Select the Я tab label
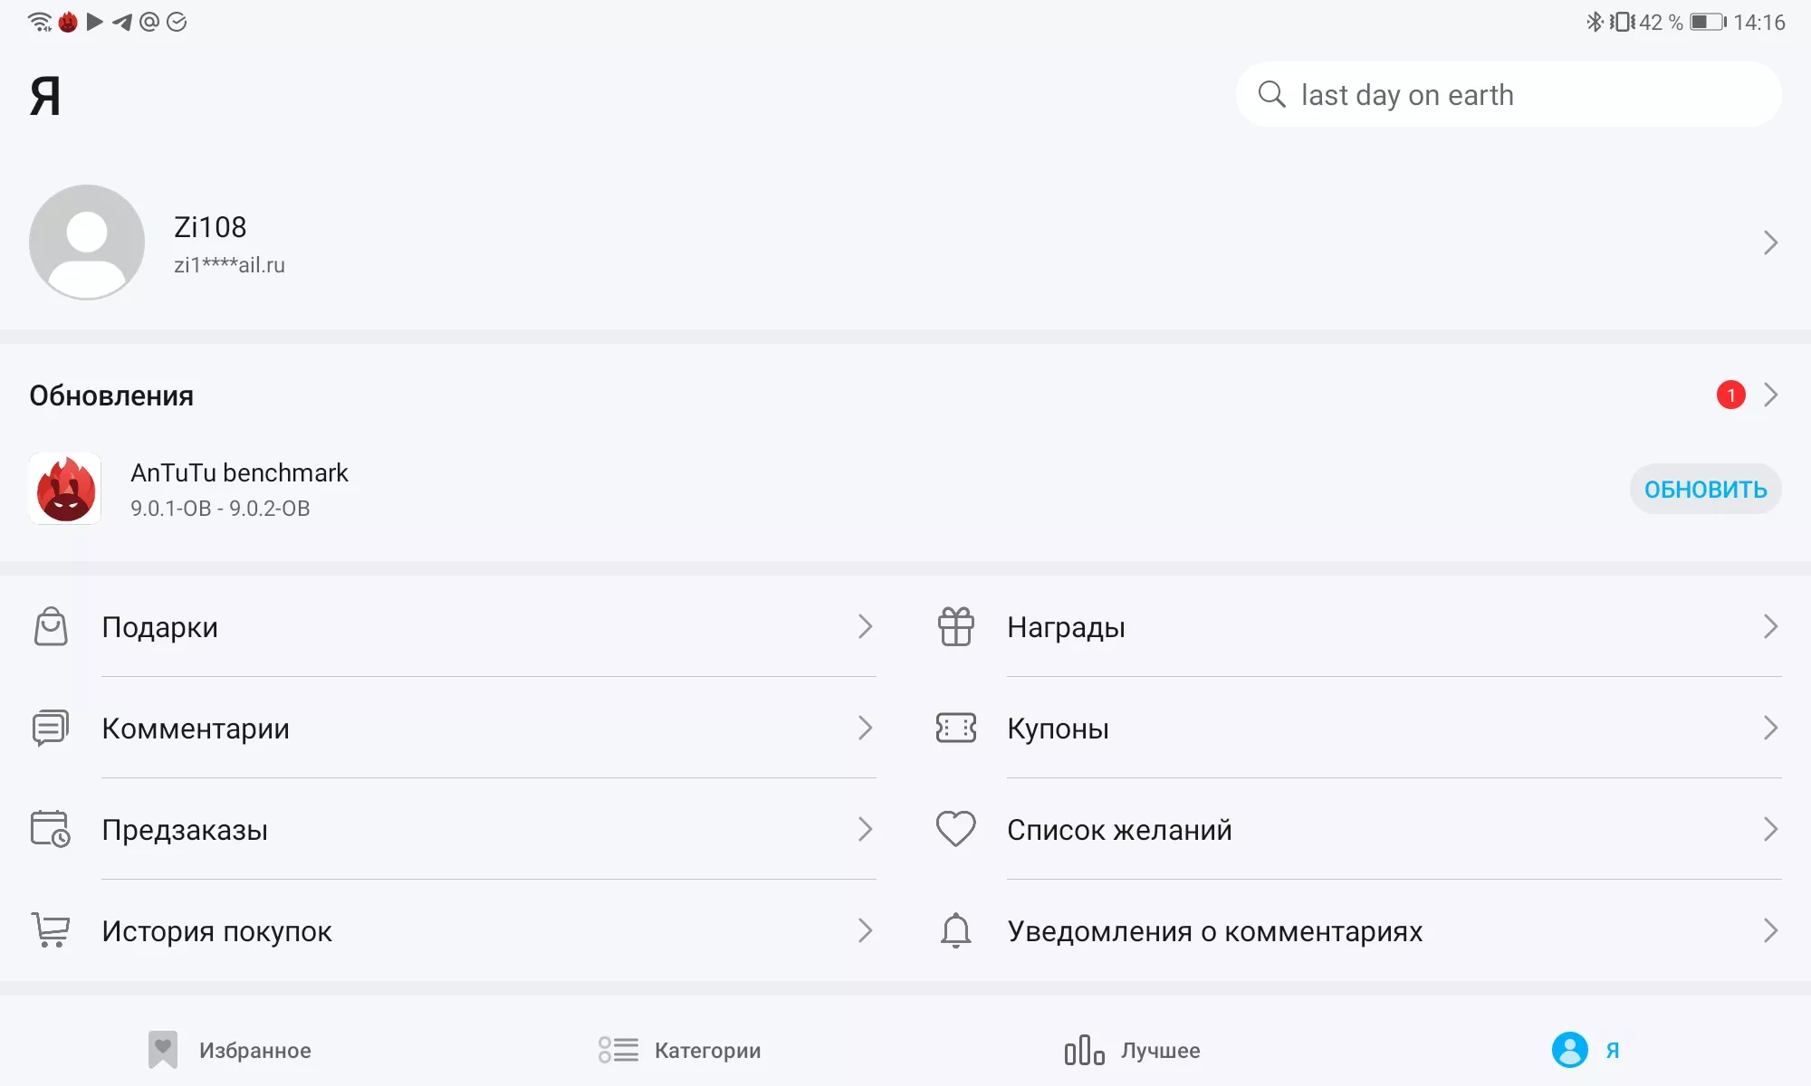The image size is (1811, 1086). click(x=1612, y=1051)
